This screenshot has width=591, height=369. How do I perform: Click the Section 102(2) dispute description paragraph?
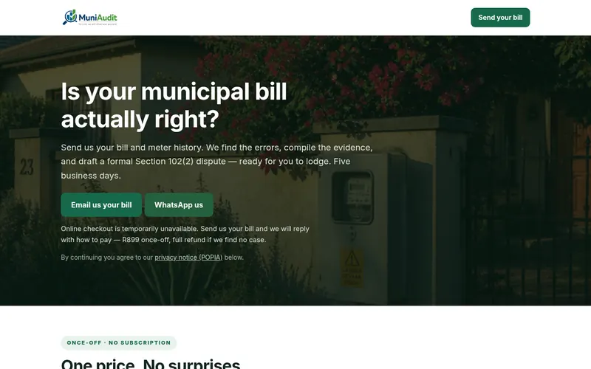[216, 162]
